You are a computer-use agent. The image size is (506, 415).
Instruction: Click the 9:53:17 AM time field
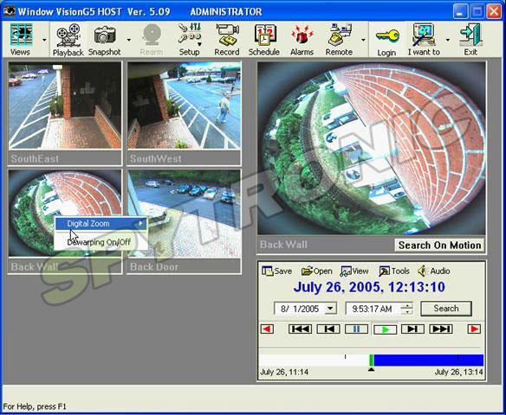click(373, 309)
